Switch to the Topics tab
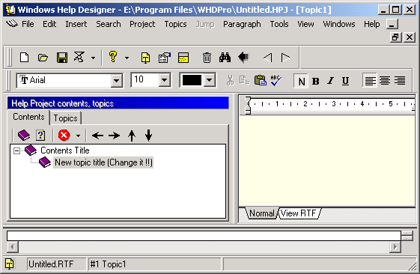The height and width of the screenshot is (274, 420). pyautogui.click(x=66, y=118)
